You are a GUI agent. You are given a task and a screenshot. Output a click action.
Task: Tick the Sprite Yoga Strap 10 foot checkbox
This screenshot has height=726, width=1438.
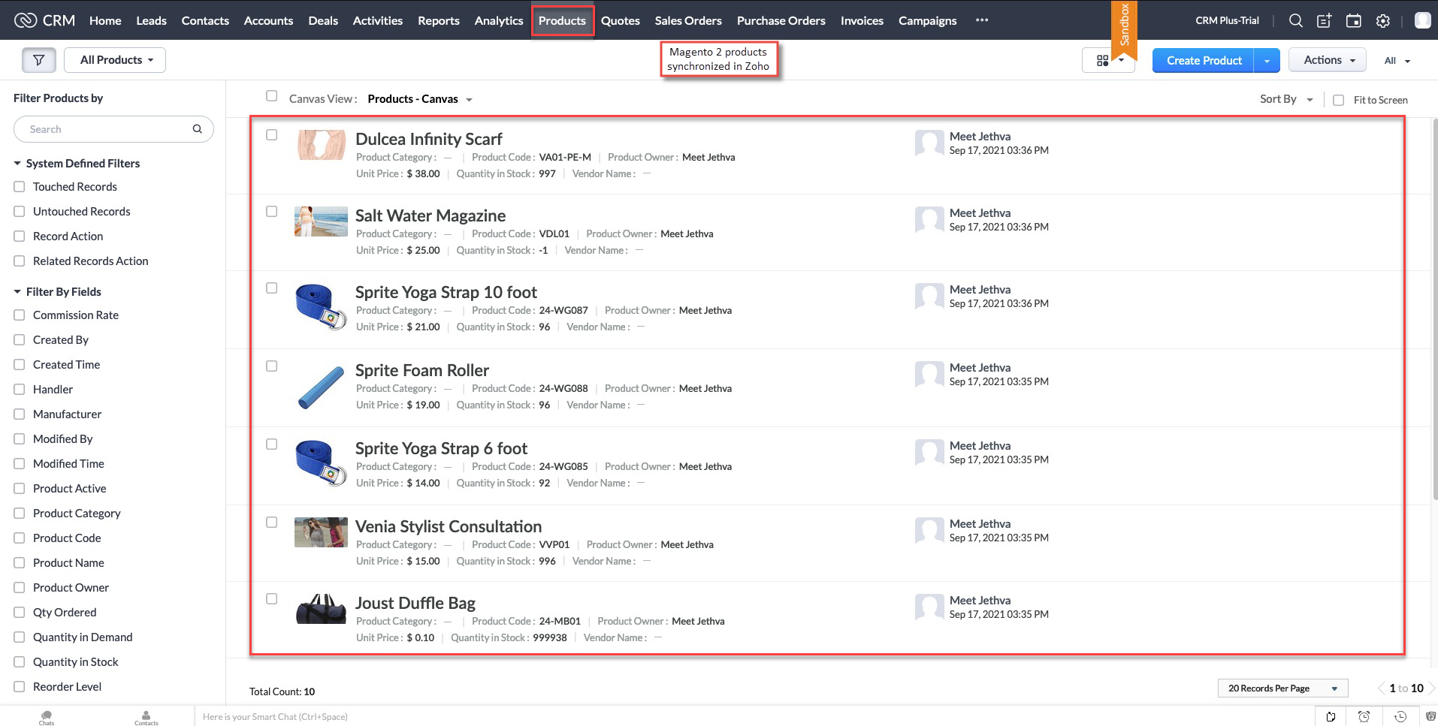(272, 288)
